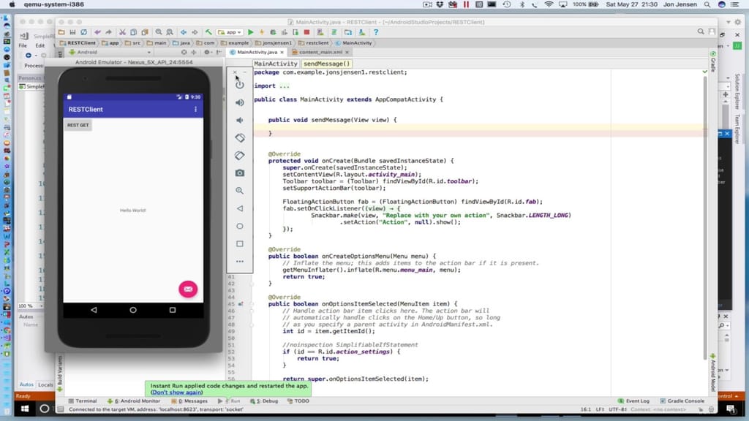Run the app with the green play icon
The height and width of the screenshot is (421, 749).
click(x=250, y=32)
